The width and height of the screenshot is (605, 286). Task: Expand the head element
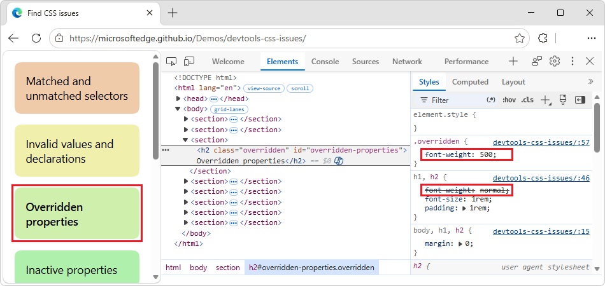(178, 99)
